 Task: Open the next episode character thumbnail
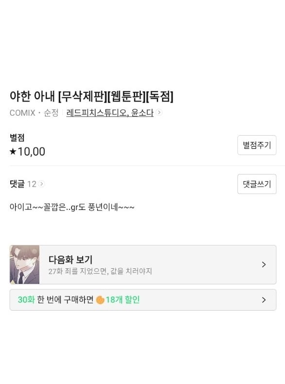pos(24,264)
